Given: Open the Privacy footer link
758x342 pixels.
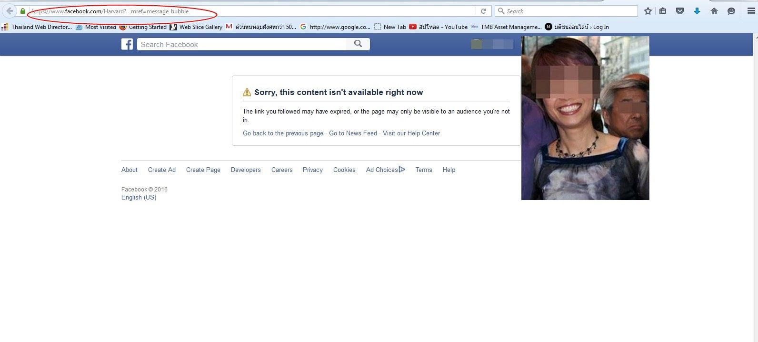Looking at the screenshot, I should 313,170.
